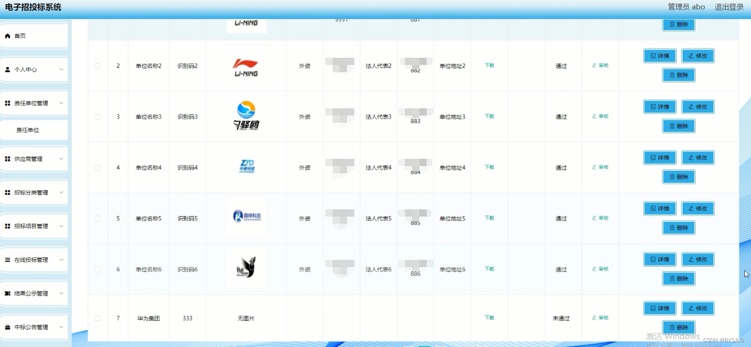Image resolution: width=751 pixels, height=347 pixels.
Task: Tick the checkbox for row 4 单位名称4
Action: (97, 168)
